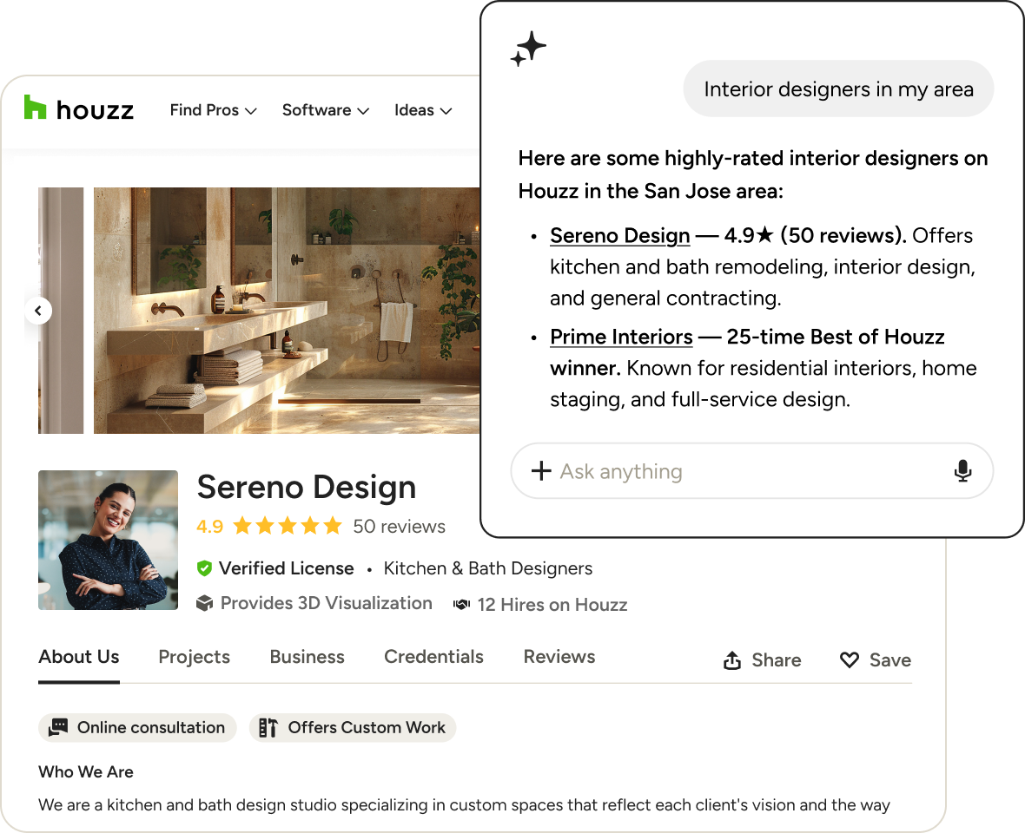The height and width of the screenshot is (833, 1025).
Task: Click the yellow star rating
Action: click(288, 526)
